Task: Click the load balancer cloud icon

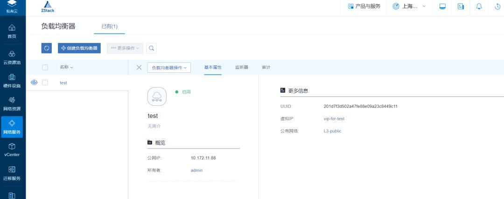Action: point(157,96)
